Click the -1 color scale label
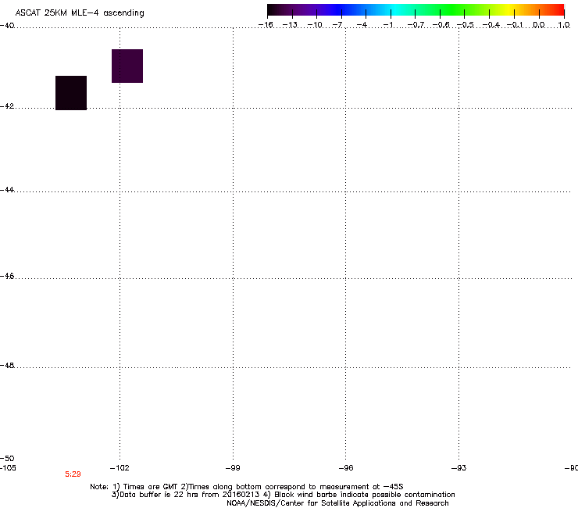578x508 pixels. 387,25
